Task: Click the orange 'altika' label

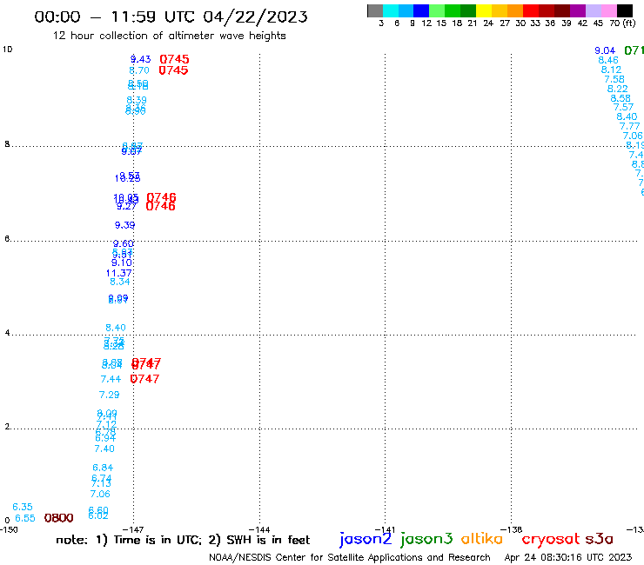Action: pos(481,538)
